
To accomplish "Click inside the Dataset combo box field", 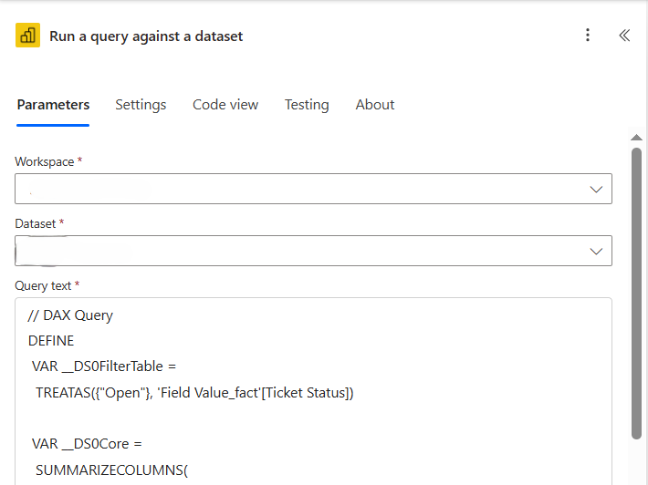I will coord(292,251).
